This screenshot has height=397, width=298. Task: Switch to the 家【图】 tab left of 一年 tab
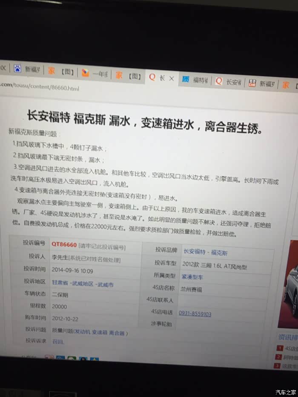(x=61, y=71)
